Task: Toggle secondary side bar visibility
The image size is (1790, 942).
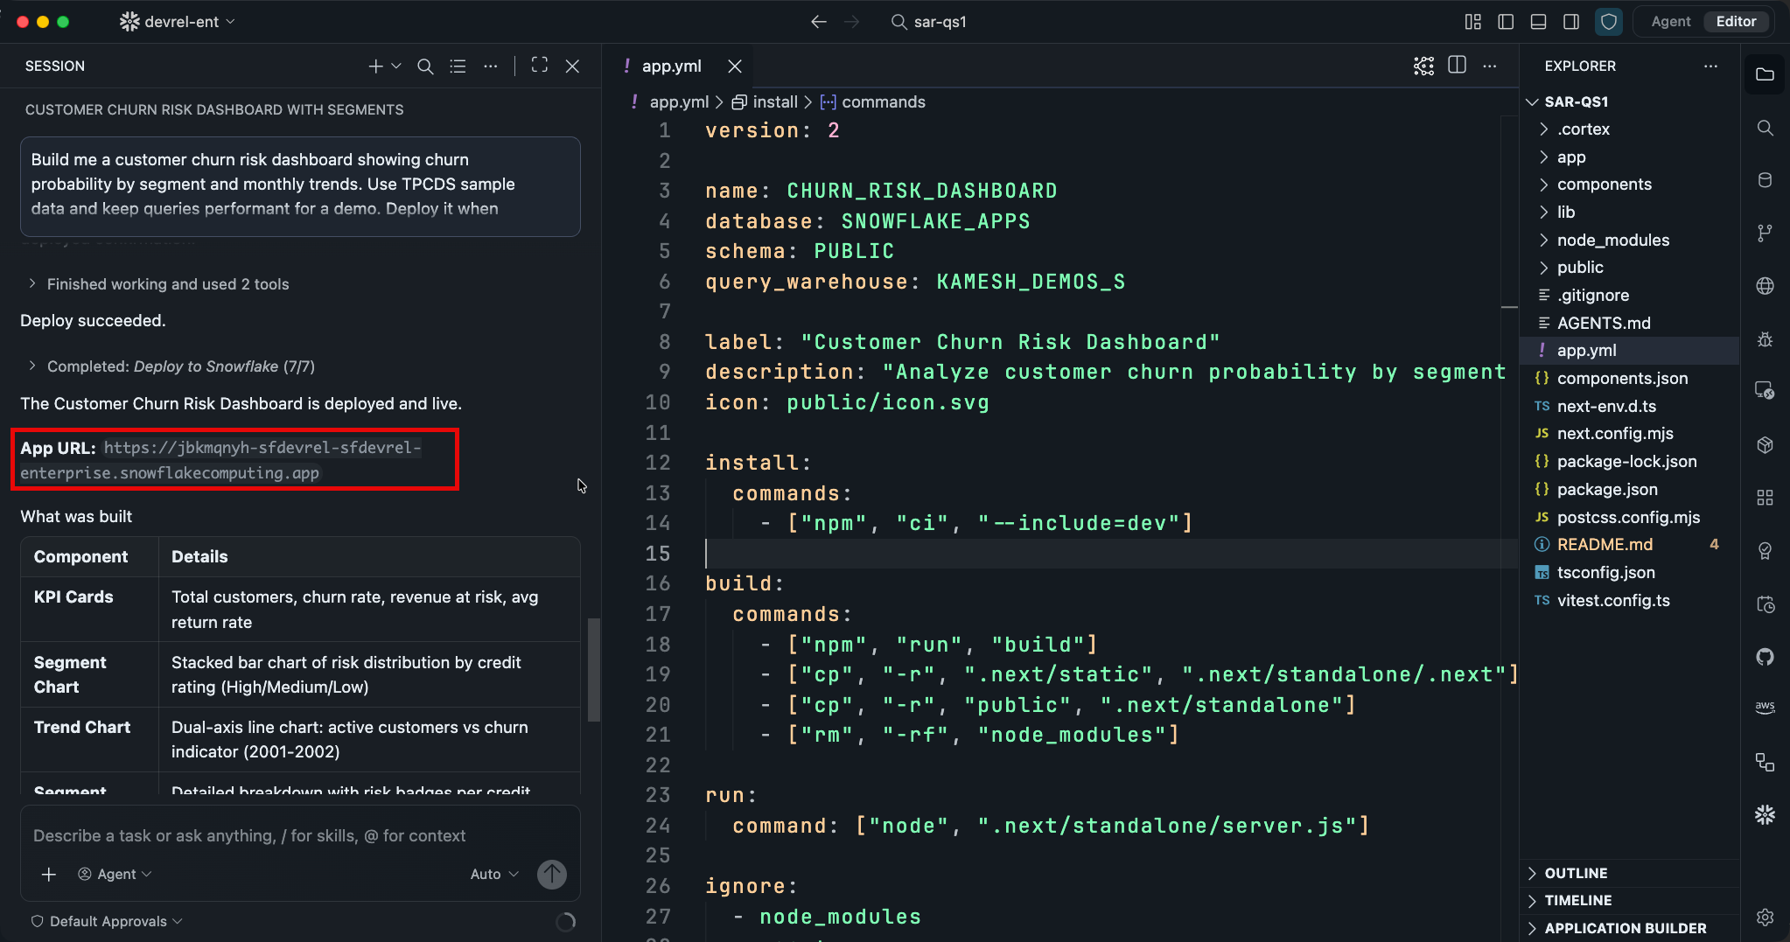Action: point(1571,22)
